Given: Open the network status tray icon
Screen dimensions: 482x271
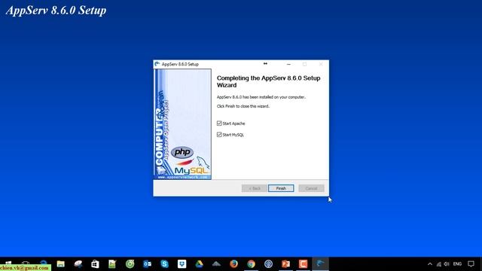Looking at the screenshot, I should tap(438, 264).
